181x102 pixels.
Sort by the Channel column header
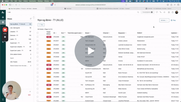[106, 33]
